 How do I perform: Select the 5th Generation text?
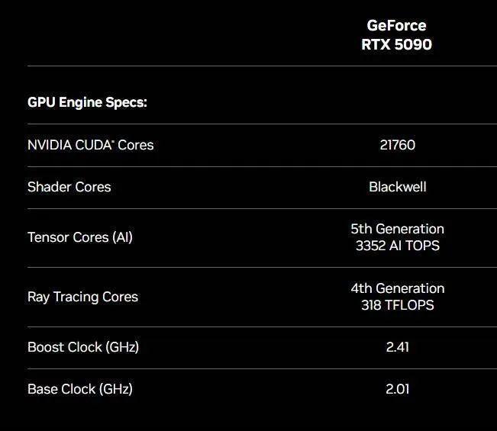click(x=397, y=229)
